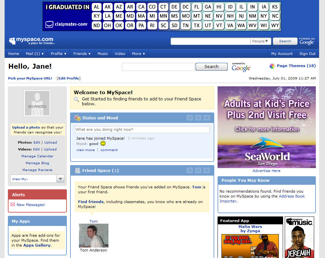Click What are you doing right now field
This screenshot has width=325, height=258.
click(142, 129)
